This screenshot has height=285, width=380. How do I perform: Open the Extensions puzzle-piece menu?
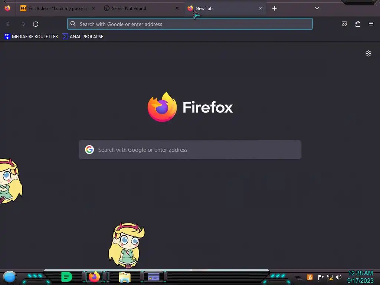(358, 24)
